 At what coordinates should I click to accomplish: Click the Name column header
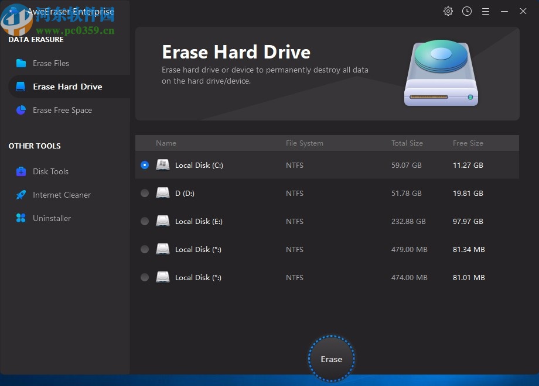tap(166, 143)
